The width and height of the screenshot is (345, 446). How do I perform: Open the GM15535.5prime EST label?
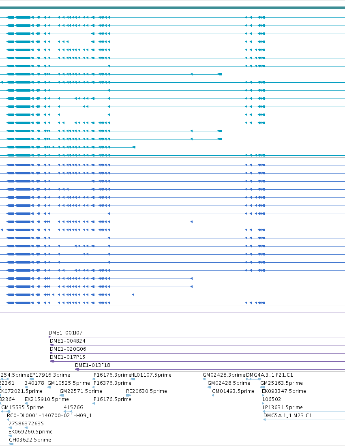coord(22,407)
